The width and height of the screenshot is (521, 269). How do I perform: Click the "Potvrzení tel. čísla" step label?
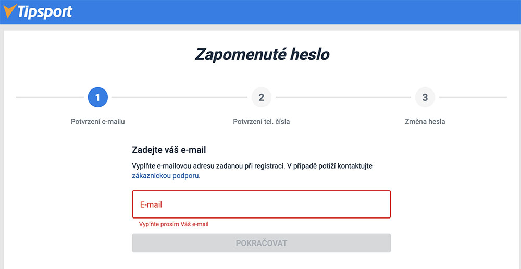[x=262, y=122]
